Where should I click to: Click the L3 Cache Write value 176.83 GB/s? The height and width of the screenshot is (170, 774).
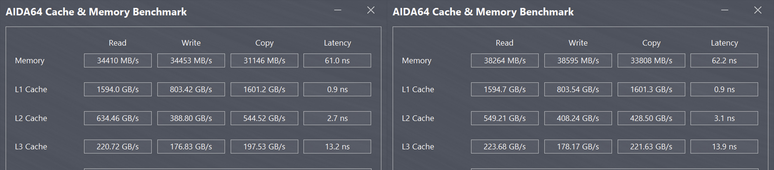(x=191, y=146)
